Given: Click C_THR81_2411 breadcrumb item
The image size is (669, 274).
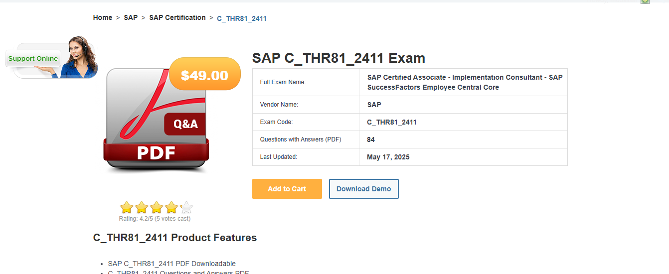Looking at the screenshot, I should pyautogui.click(x=241, y=18).
